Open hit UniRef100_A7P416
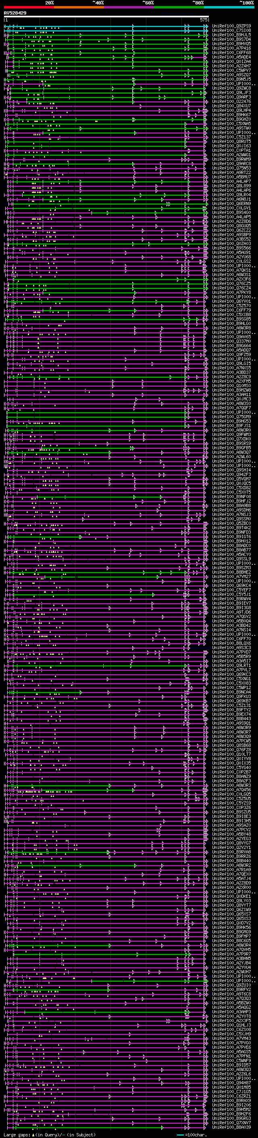The image size is (258, 1138). click(231, 48)
